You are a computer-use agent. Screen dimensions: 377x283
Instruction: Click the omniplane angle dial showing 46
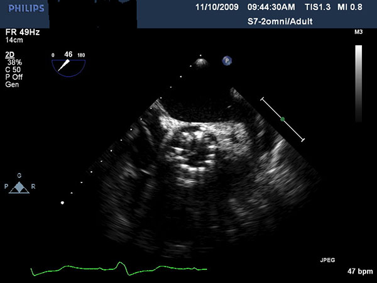click(68, 64)
